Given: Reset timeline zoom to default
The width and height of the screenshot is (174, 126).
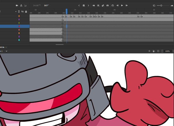Looking at the screenshot, I should pyautogui.click(x=154, y=5).
